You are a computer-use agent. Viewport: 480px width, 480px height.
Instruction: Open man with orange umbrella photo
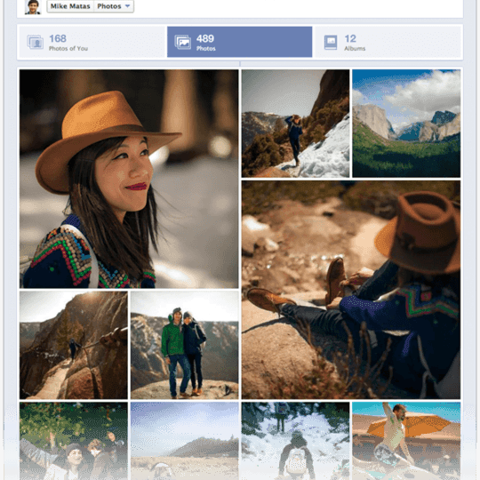[x=406, y=441]
